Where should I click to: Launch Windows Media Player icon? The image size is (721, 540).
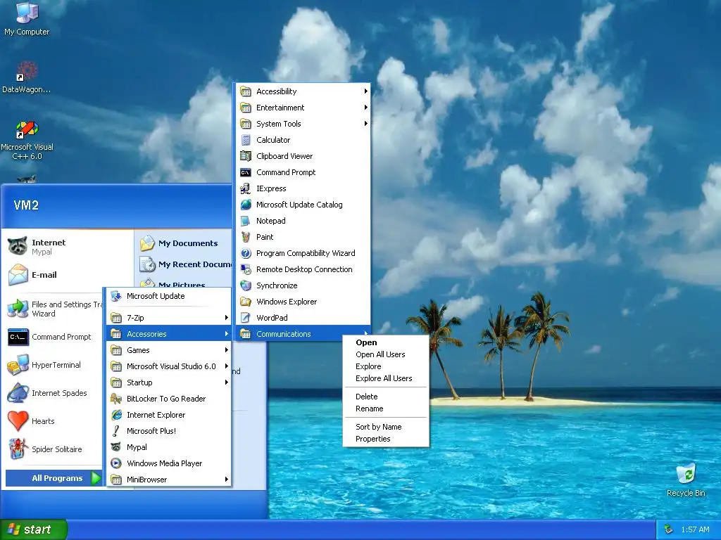pyautogui.click(x=116, y=463)
